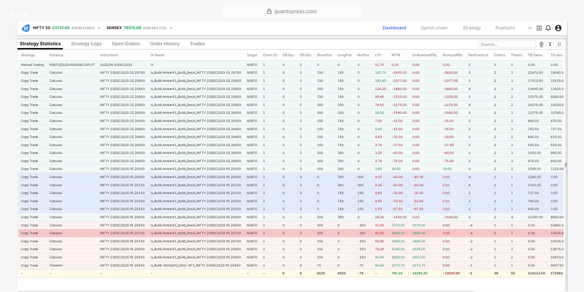
Task: Open the more navigation chevron after Positions
Action: pos(530,28)
